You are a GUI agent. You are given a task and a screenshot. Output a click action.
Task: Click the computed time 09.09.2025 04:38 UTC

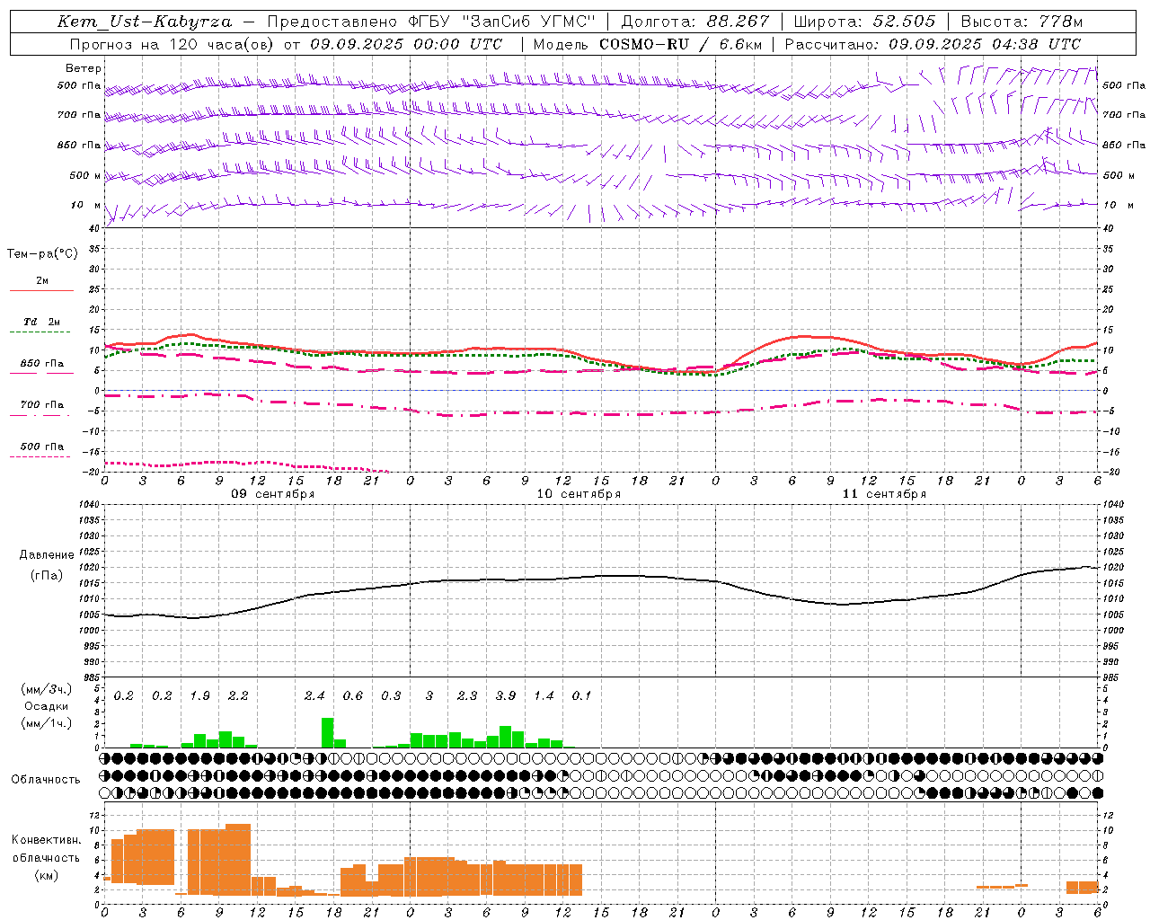tap(985, 43)
